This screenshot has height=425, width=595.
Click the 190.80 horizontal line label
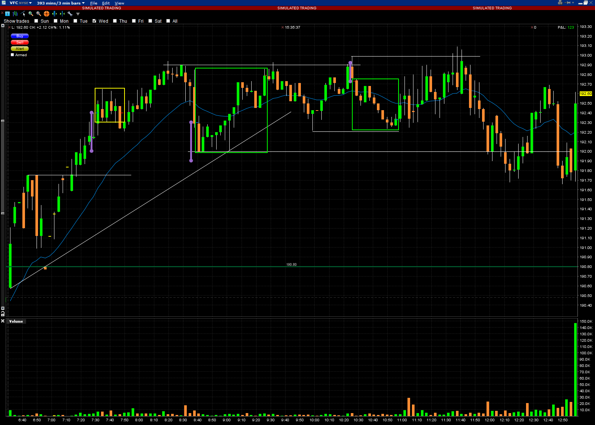[x=292, y=265]
